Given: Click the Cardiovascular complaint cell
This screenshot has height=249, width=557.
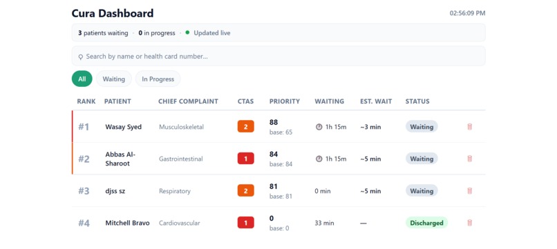Looking at the screenshot, I should (x=180, y=223).
